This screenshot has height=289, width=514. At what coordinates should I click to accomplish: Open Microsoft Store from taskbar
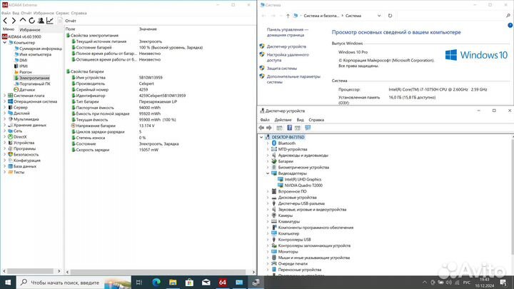click(x=189, y=282)
